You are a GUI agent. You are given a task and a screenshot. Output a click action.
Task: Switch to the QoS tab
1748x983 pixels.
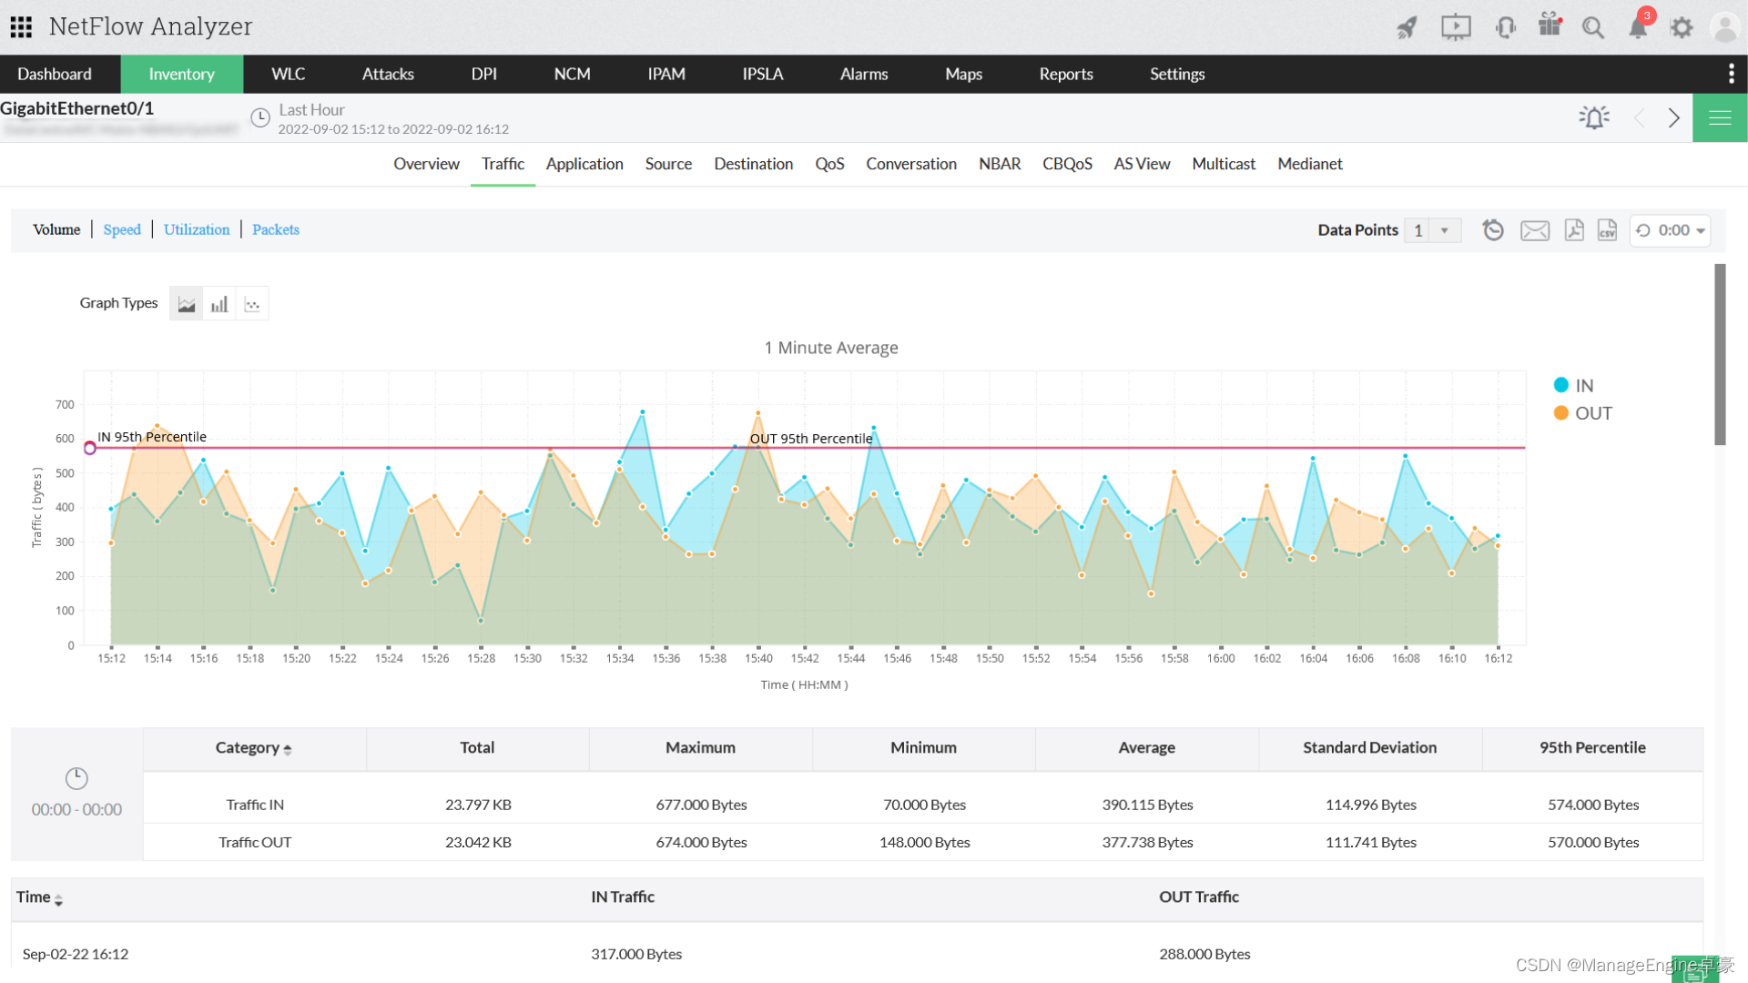[829, 164]
